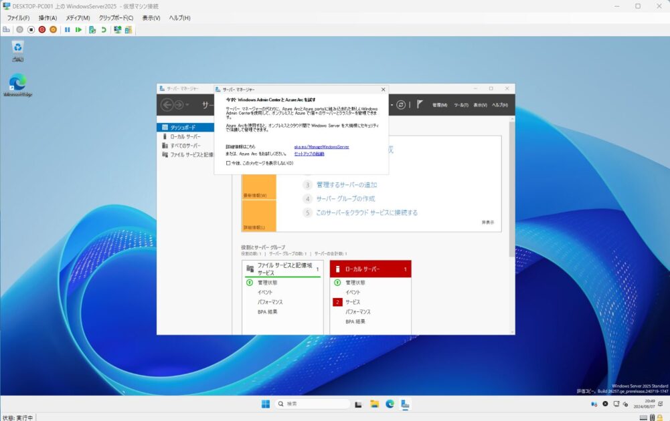Click 管理状態 in the local server tile
The width and height of the screenshot is (670, 421).
pyautogui.click(x=355, y=283)
